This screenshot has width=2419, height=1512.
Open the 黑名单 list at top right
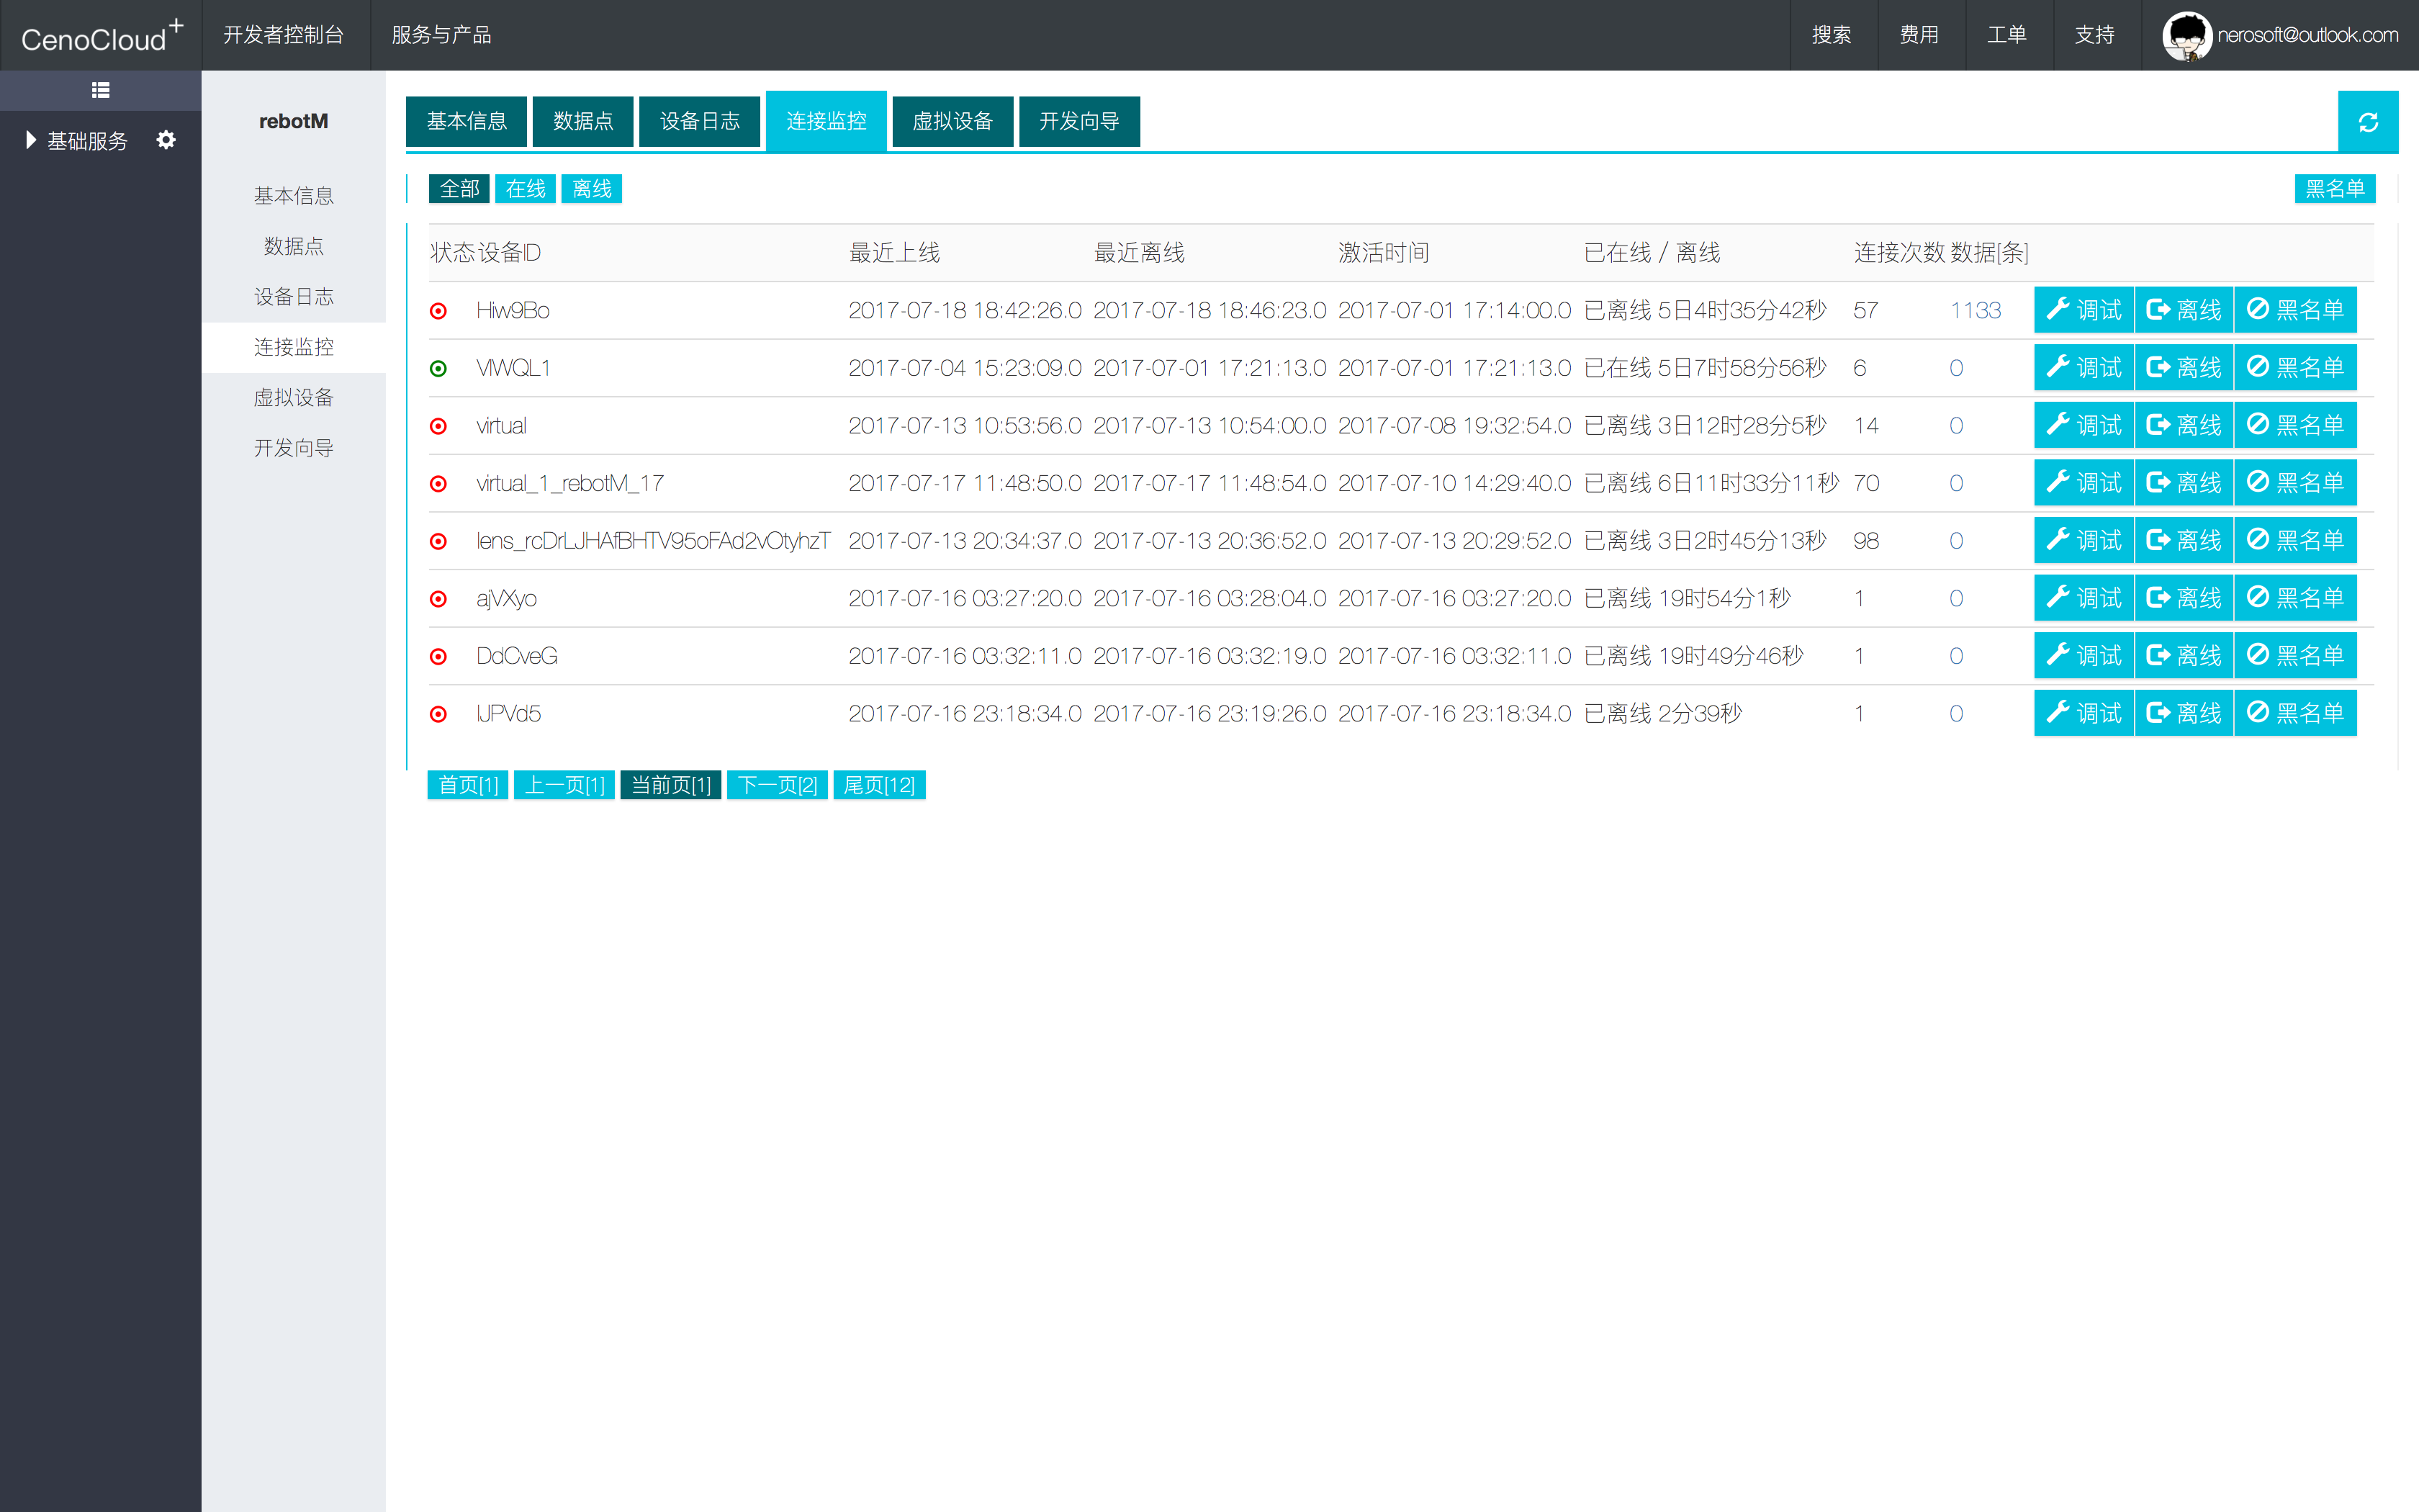tap(2333, 189)
